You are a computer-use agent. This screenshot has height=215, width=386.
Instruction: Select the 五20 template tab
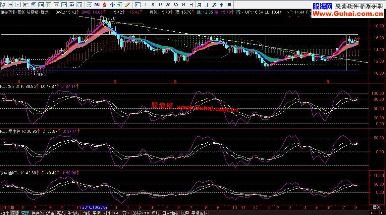point(126,213)
